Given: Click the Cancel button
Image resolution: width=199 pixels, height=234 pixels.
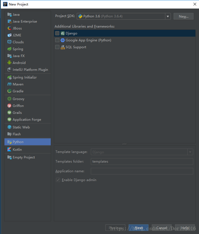Looking at the screenshot, I should [161, 228].
